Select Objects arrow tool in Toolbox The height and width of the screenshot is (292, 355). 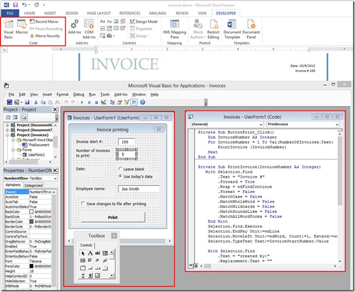click(x=83, y=253)
